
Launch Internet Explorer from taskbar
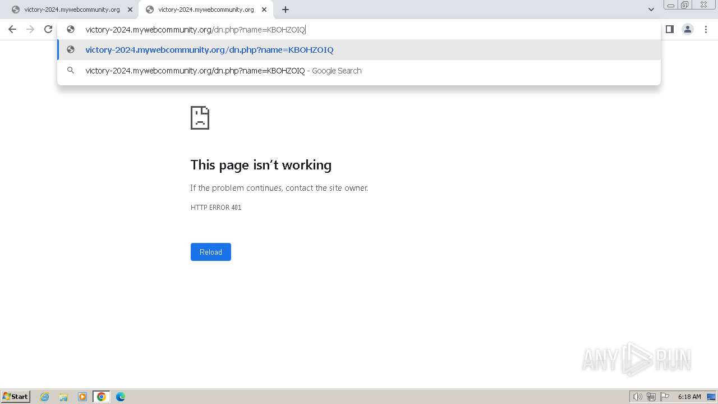(45, 397)
